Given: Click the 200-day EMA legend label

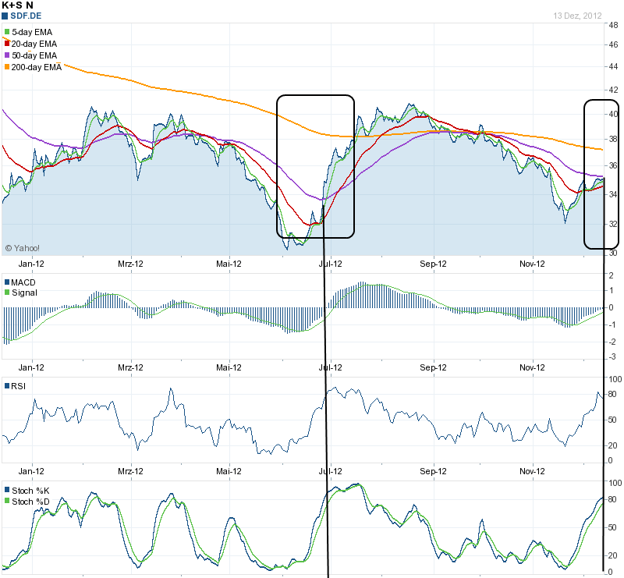Looking at the screenshot, I should click(x=37, y=67).
